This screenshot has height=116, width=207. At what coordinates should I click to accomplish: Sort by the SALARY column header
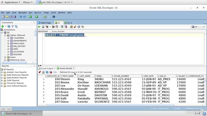click(x=181, y=76)
